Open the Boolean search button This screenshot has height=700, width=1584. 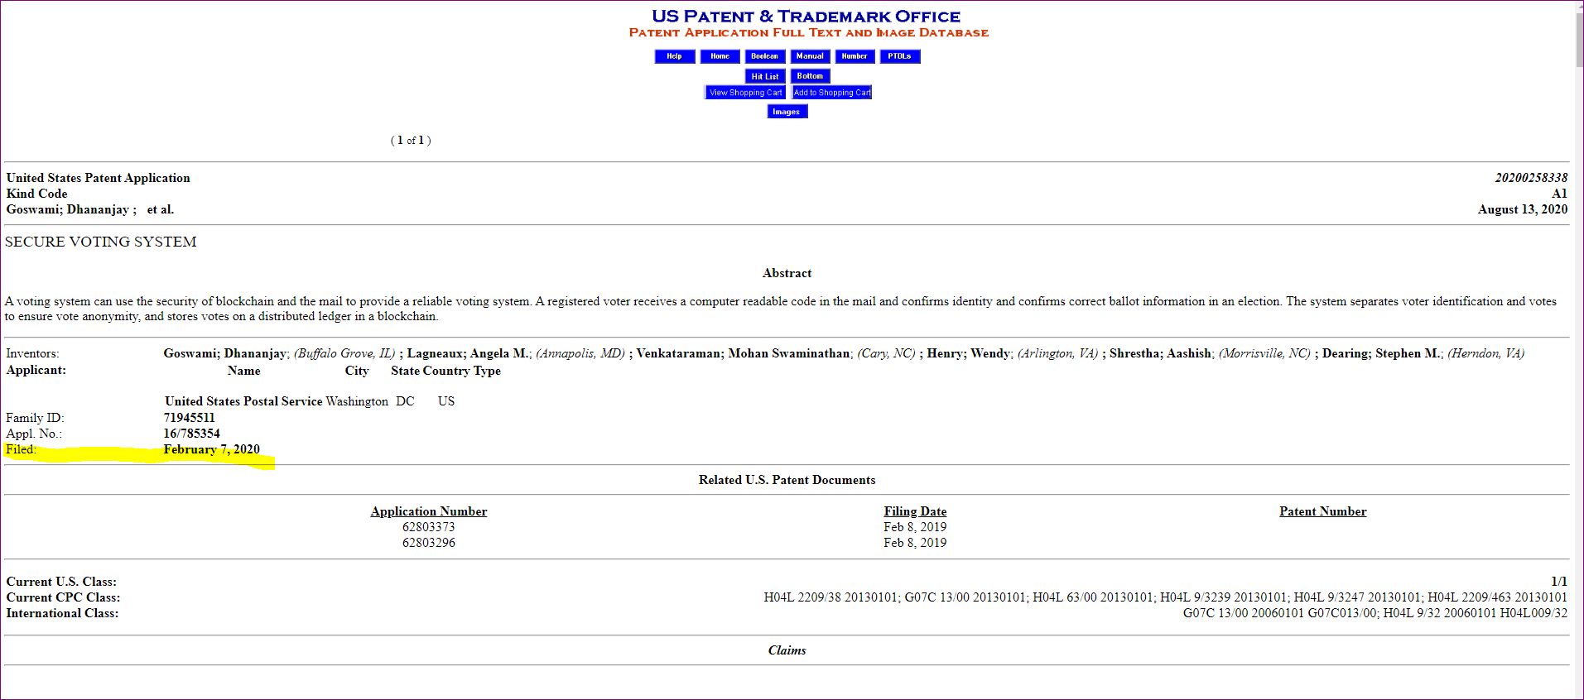[x=765, y=56]
